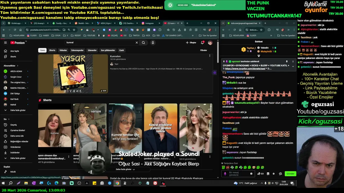This screenshot has width=344, height=193.
Task: Open Tüm Yer İşaretleri in YouTube window
Action: tap(208, 35)
